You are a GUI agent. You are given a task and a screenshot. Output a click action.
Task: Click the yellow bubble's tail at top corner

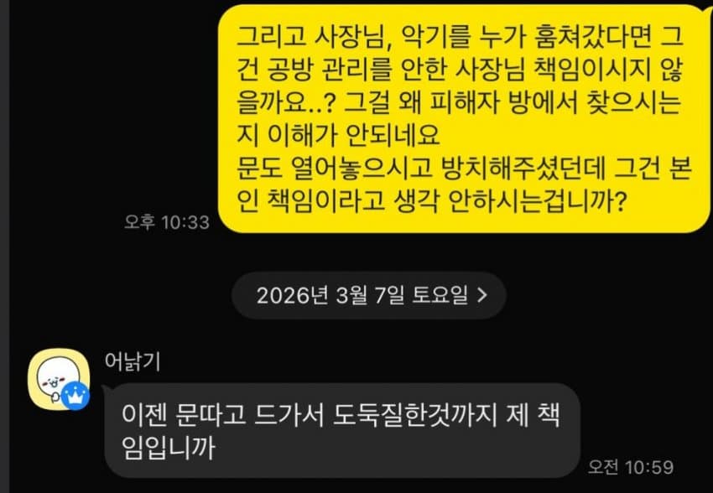707,13
